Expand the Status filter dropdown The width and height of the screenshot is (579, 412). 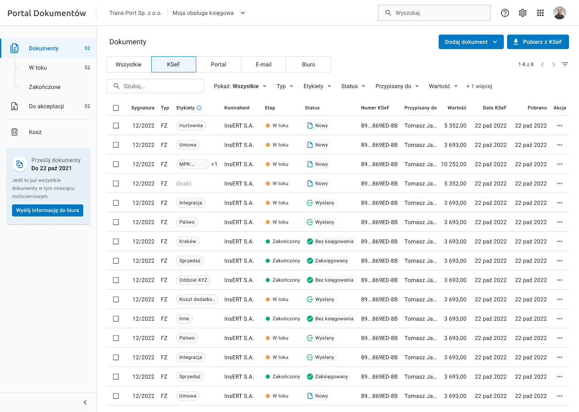pyautogui.click(x=353, y=86)
